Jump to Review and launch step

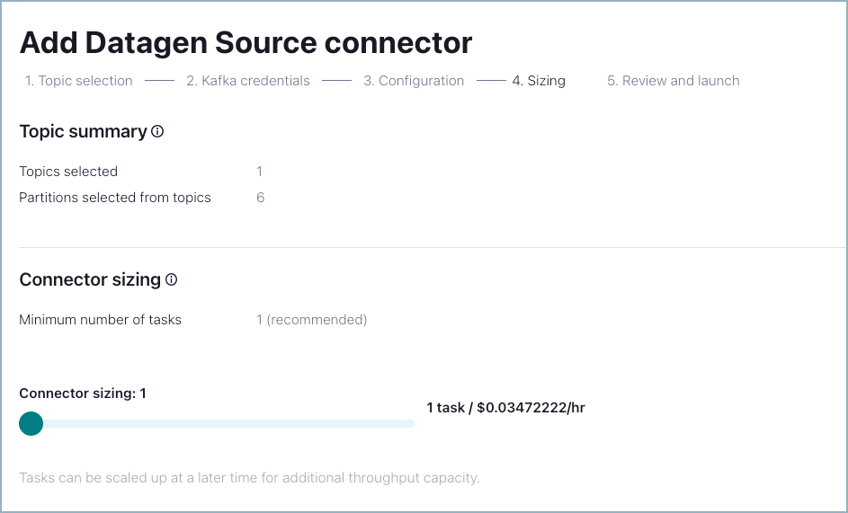[x=673, y=81]
